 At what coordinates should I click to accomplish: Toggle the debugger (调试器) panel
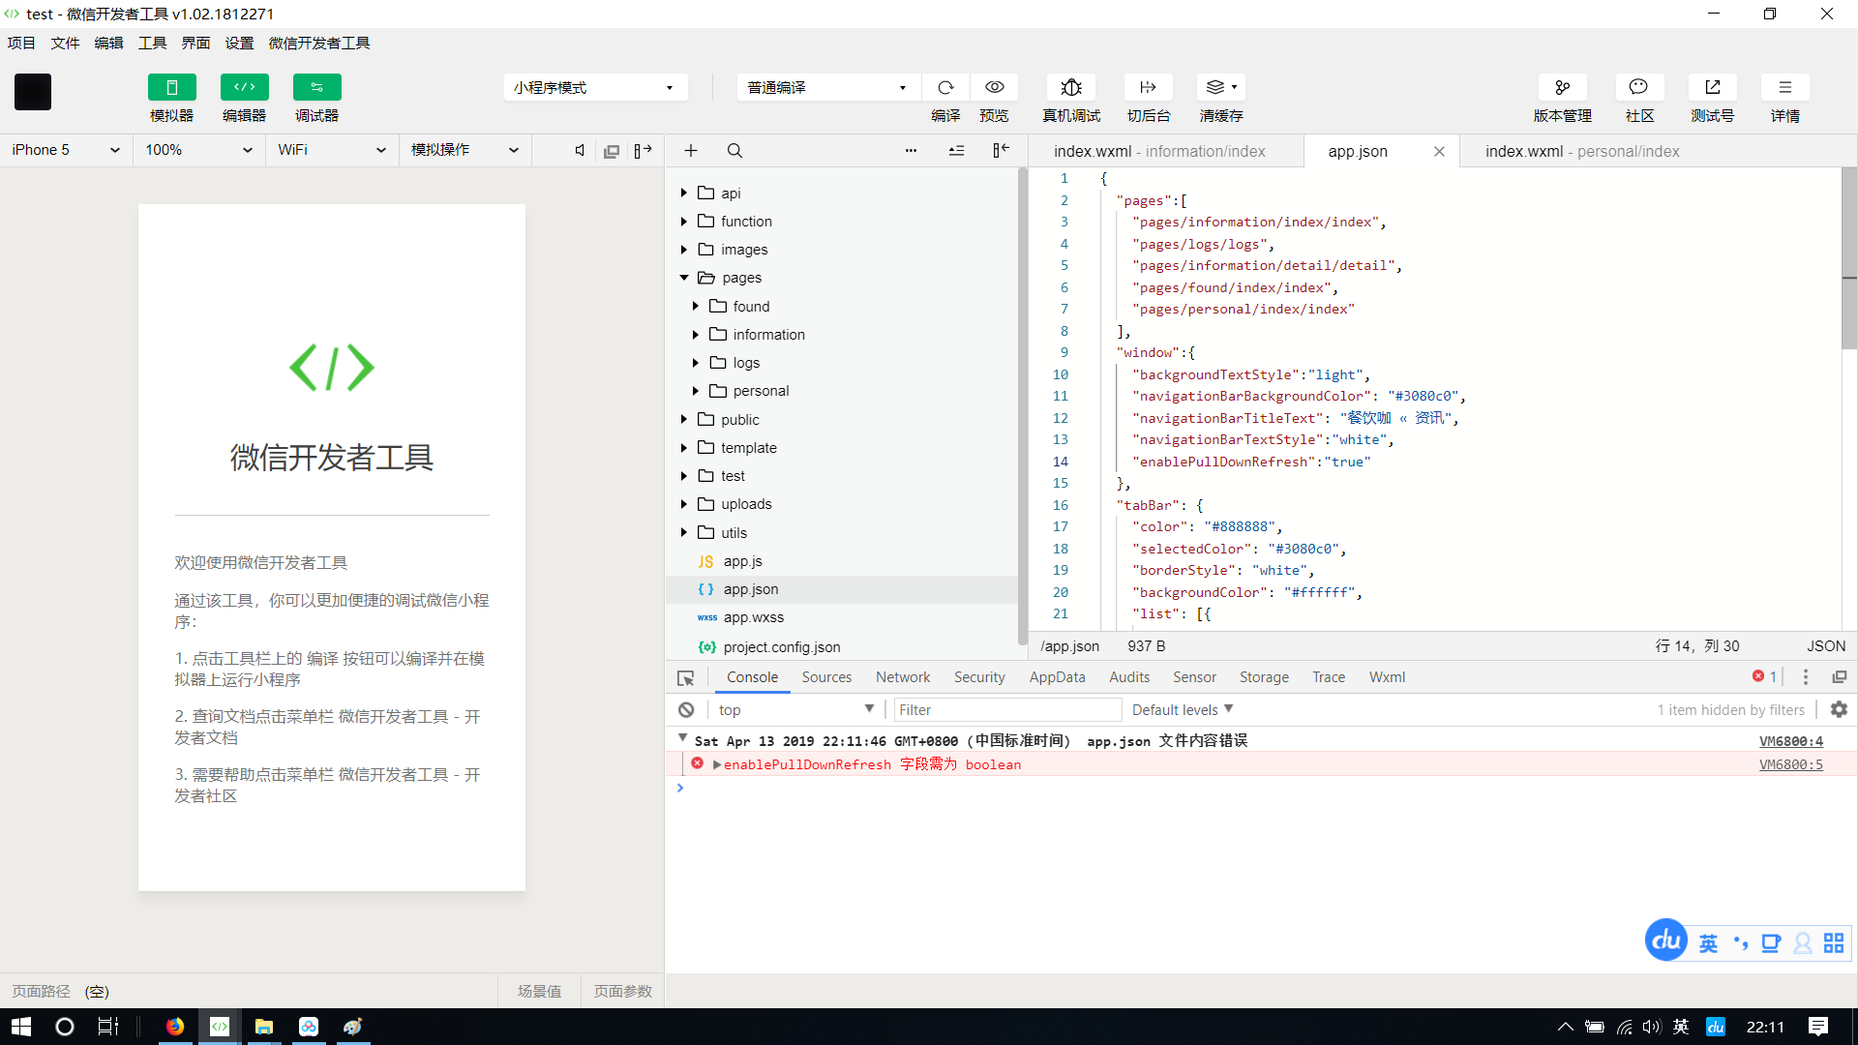tap(316, 87)
